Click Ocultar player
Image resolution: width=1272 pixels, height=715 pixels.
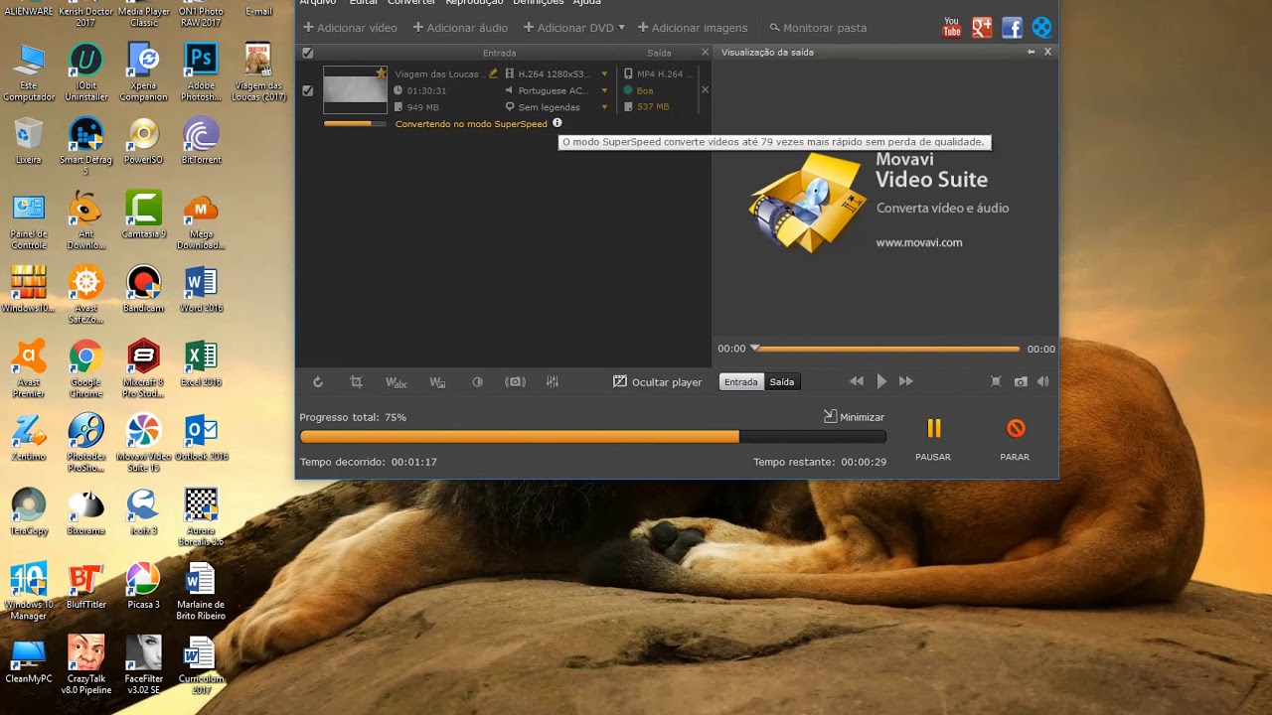click(658, 381)
